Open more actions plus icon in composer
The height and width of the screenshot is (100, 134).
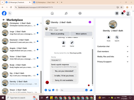pos(46,90)
